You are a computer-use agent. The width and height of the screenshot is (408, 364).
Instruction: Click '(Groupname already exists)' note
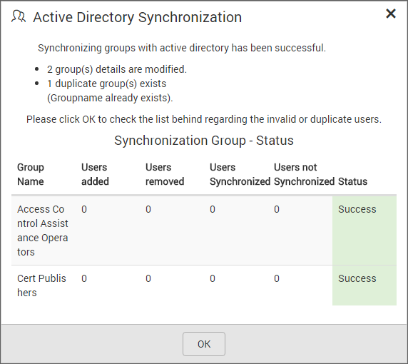110,98
